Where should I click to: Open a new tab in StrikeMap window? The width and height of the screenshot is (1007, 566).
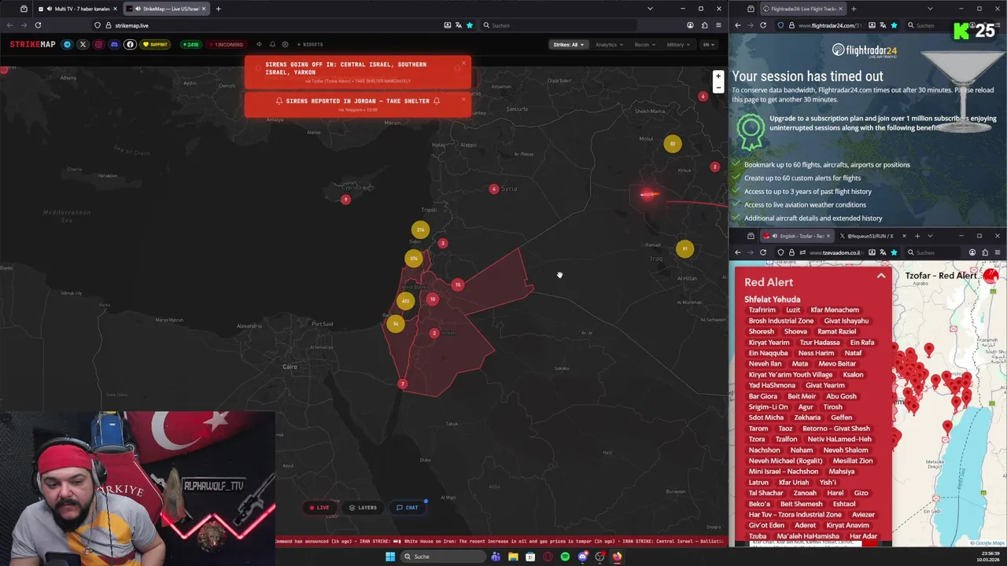click(x=219, y=9)
